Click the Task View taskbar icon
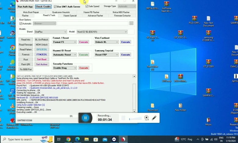Screen dimensions: 238x143 point(59,139)
